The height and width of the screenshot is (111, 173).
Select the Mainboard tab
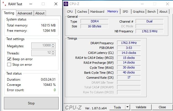pos(97,12)
